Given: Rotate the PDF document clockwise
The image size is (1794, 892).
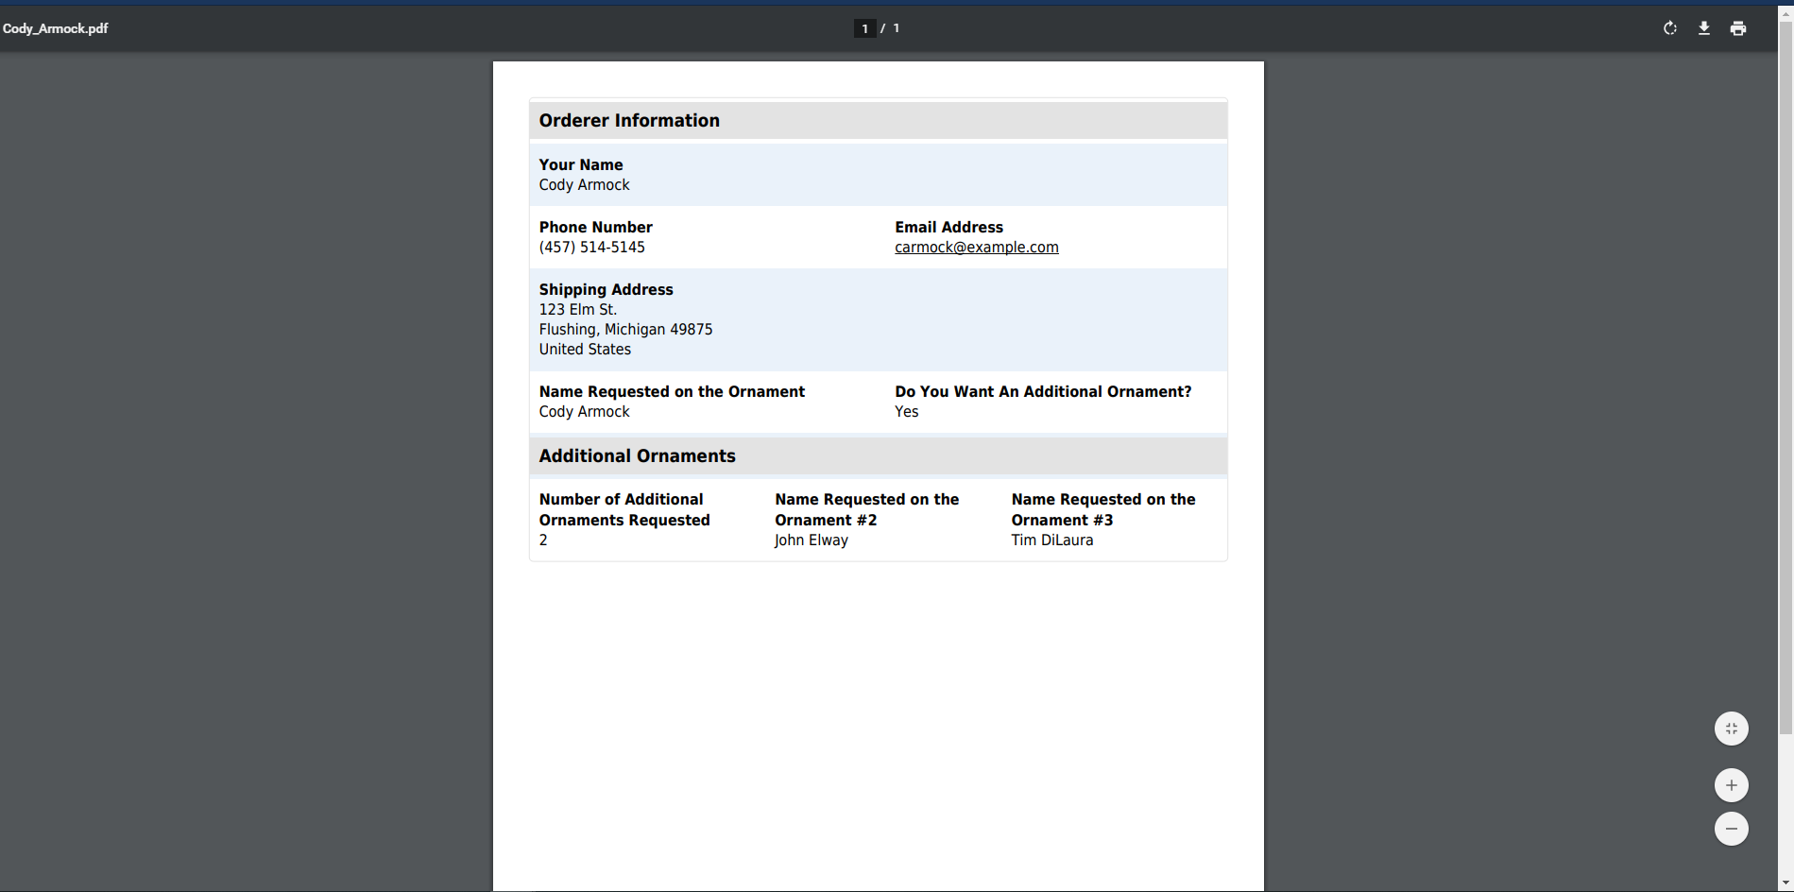Looking at the screenshot, I should tap(1669, 28).
